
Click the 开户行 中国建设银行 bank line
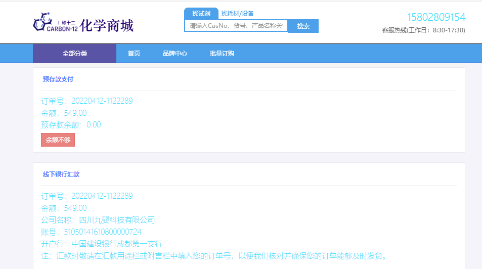(101, 244)
